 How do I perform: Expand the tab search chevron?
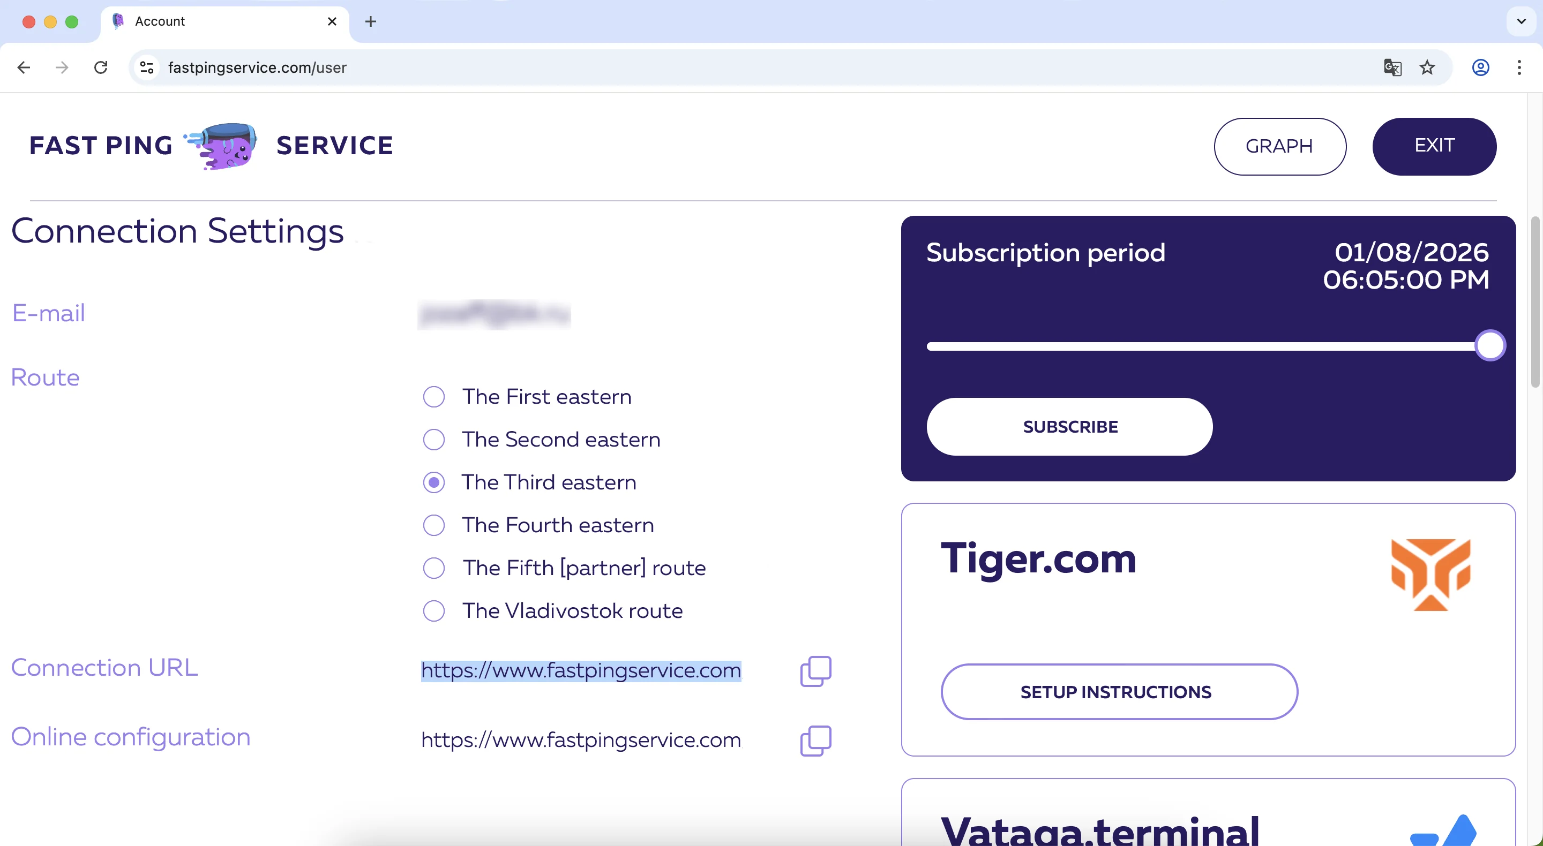[1521, 21]
